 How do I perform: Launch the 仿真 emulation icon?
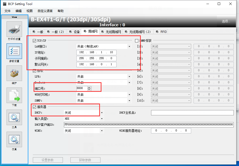pos(14,139)
